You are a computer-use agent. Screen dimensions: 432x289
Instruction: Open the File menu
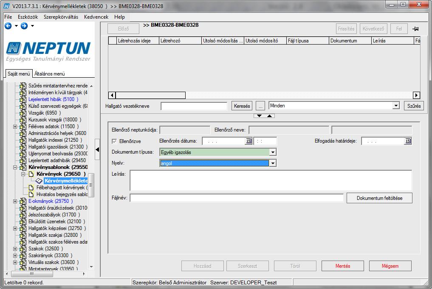[x=8, y=17]
